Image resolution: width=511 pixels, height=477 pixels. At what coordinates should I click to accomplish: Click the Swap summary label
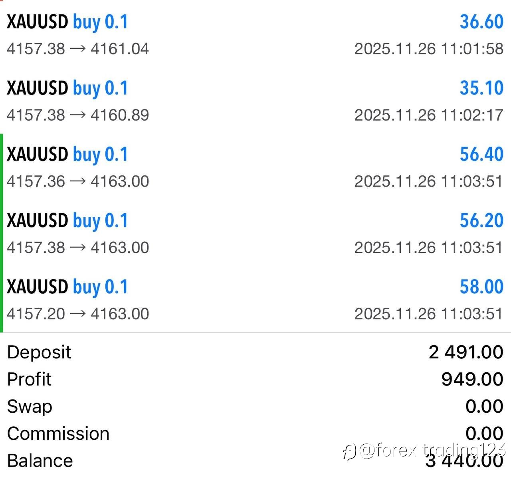(30, 407)
